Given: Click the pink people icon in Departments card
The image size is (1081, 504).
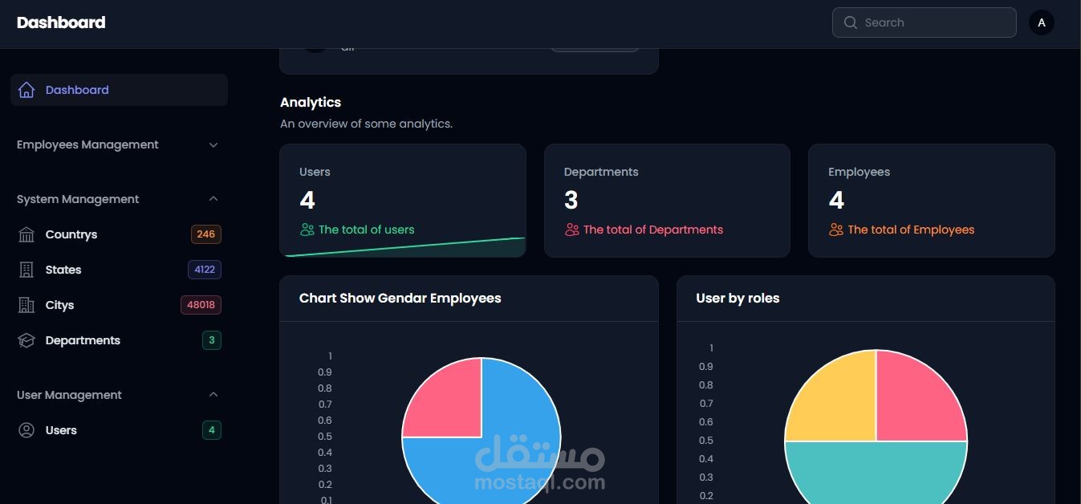Looking at the screenshot, I should 571,230.
